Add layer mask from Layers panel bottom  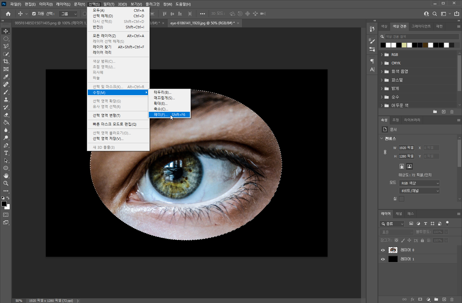[x=420, y=299]
